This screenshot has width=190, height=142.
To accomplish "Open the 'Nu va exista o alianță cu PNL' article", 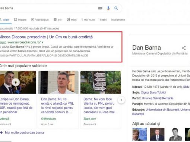I will point(57,106).
